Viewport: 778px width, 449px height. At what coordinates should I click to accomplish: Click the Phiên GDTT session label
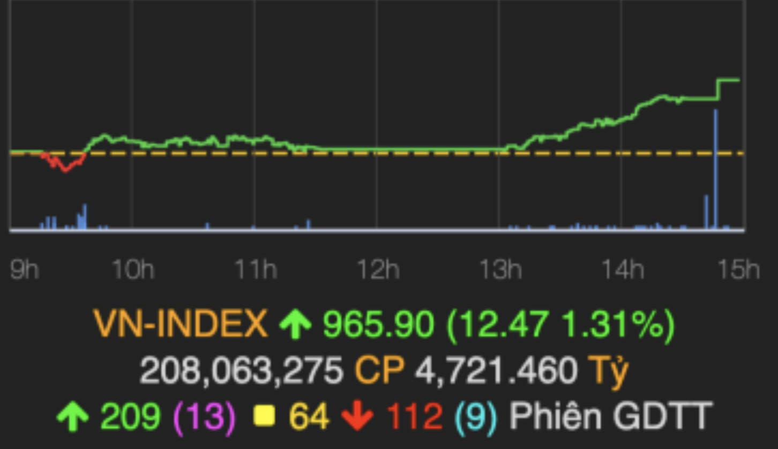611,417
